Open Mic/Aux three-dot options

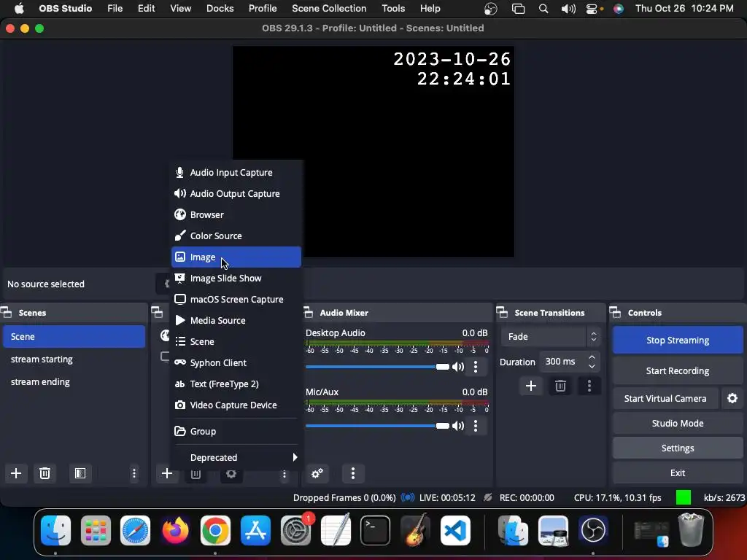[x=476, y=426]
